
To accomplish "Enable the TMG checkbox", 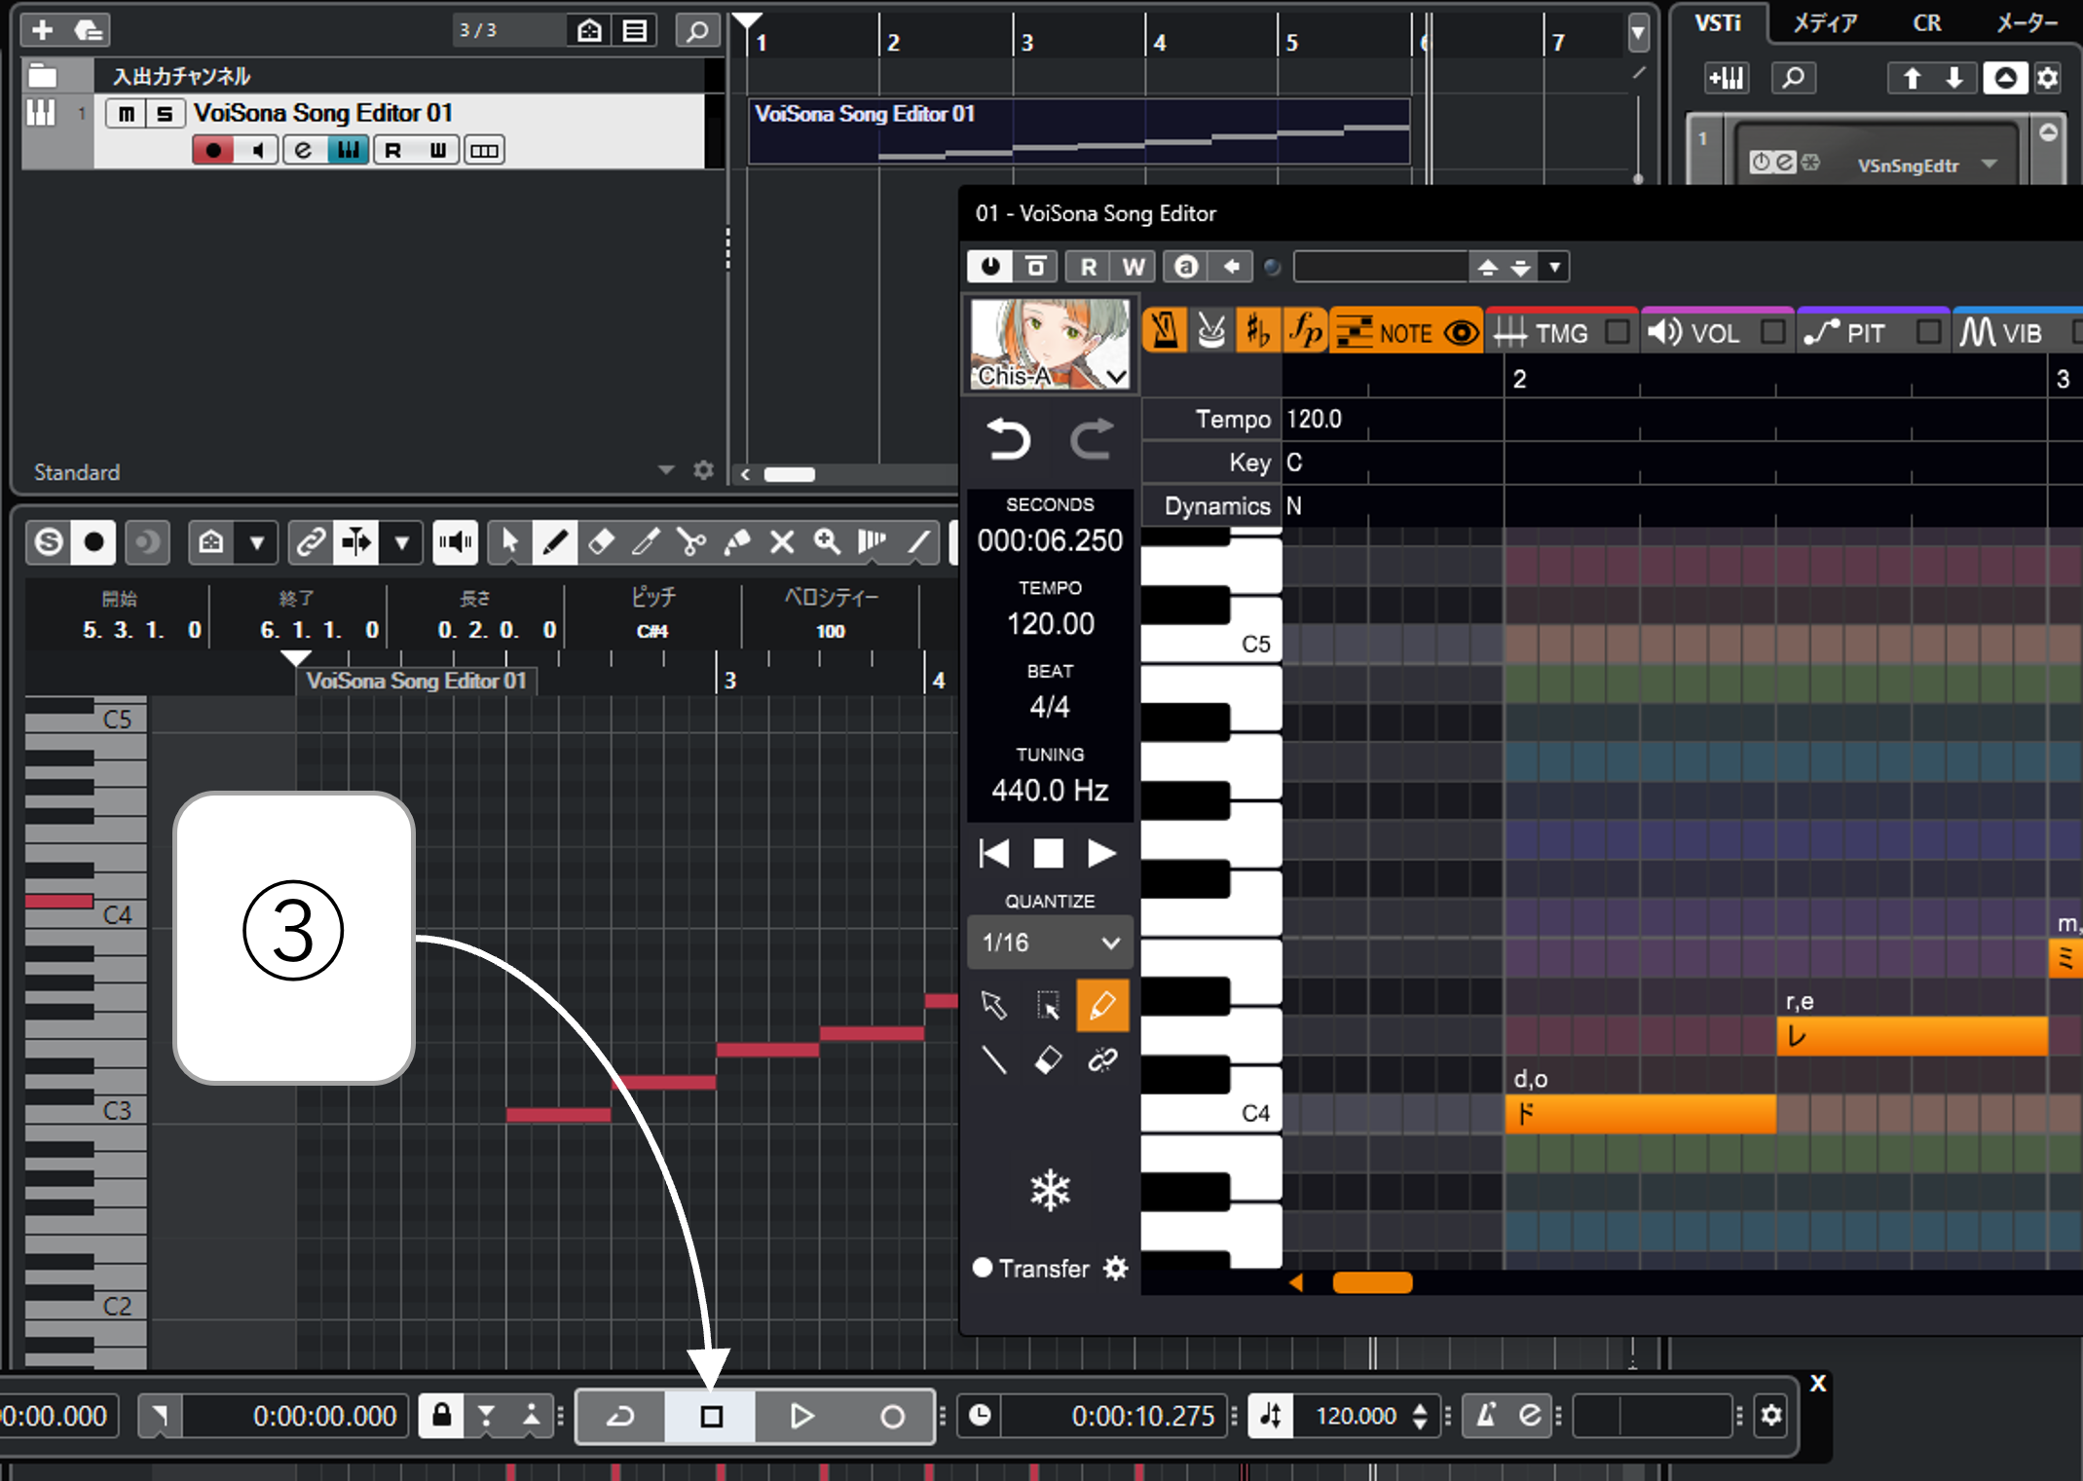I will (1617, 332).
